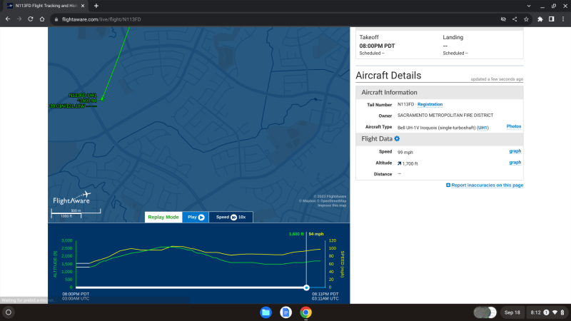The height and width of the screenshot is (321, 571).
Task: Open the system tray showing 8:12
Action: [547, 312]
